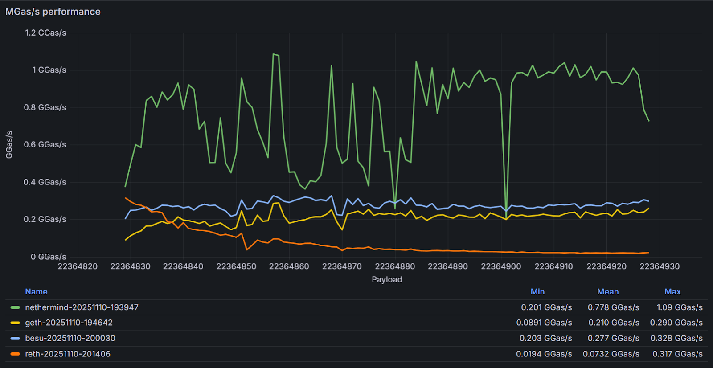Sort legend by Mean column
The image size is (713, 368).
(608, 292)
